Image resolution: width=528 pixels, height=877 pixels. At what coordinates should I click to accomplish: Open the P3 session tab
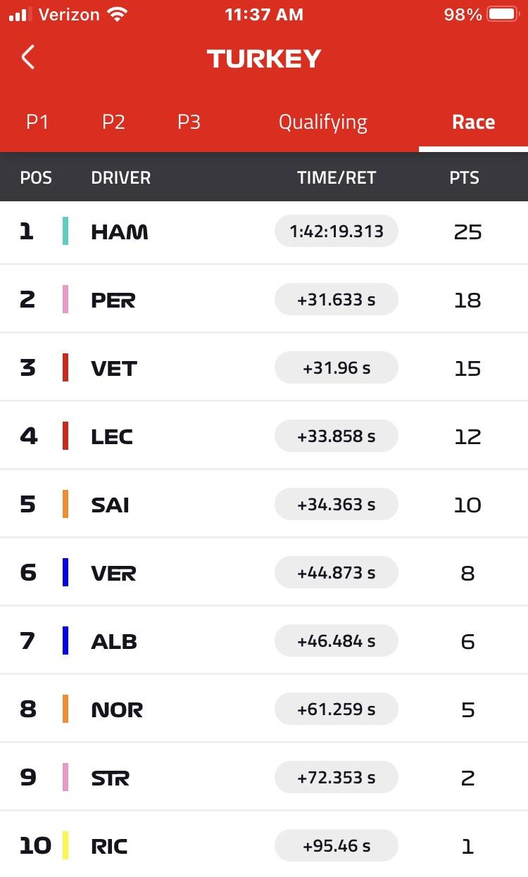pos(189,122)
